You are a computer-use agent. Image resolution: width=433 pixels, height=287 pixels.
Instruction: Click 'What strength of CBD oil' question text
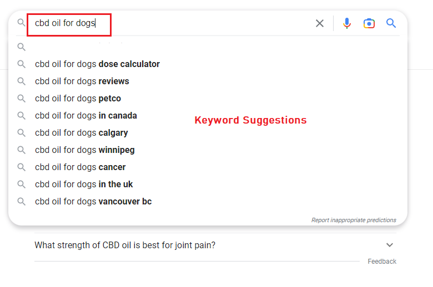click(x=125, y=245)
